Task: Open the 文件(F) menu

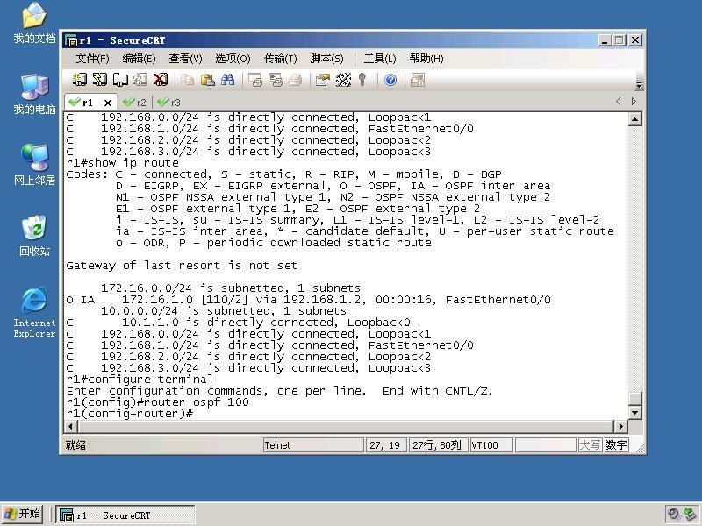Action: (92, 59)
